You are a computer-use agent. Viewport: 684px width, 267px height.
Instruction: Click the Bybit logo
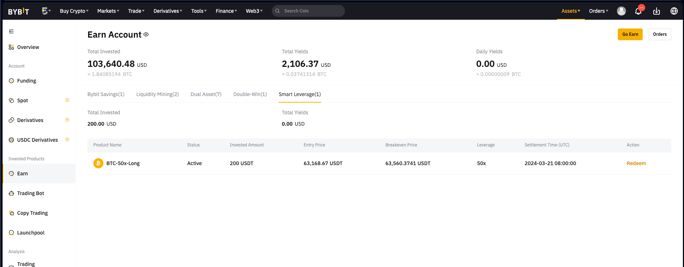point(19,11)
